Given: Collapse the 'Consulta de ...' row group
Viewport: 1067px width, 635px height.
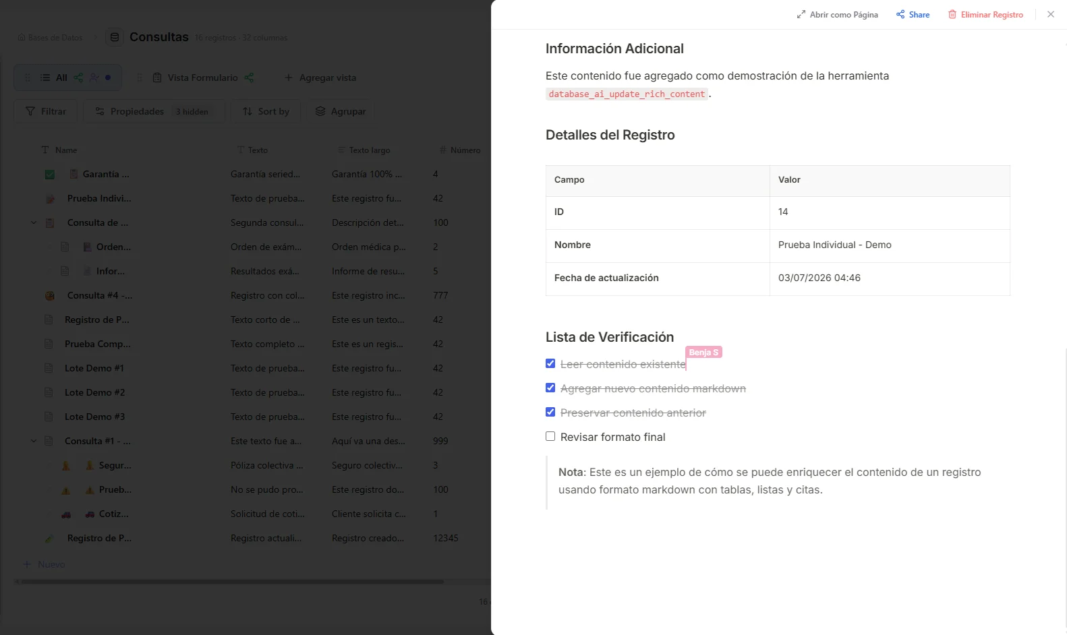Looking at the screenshot, I should [x=34, y=222].
